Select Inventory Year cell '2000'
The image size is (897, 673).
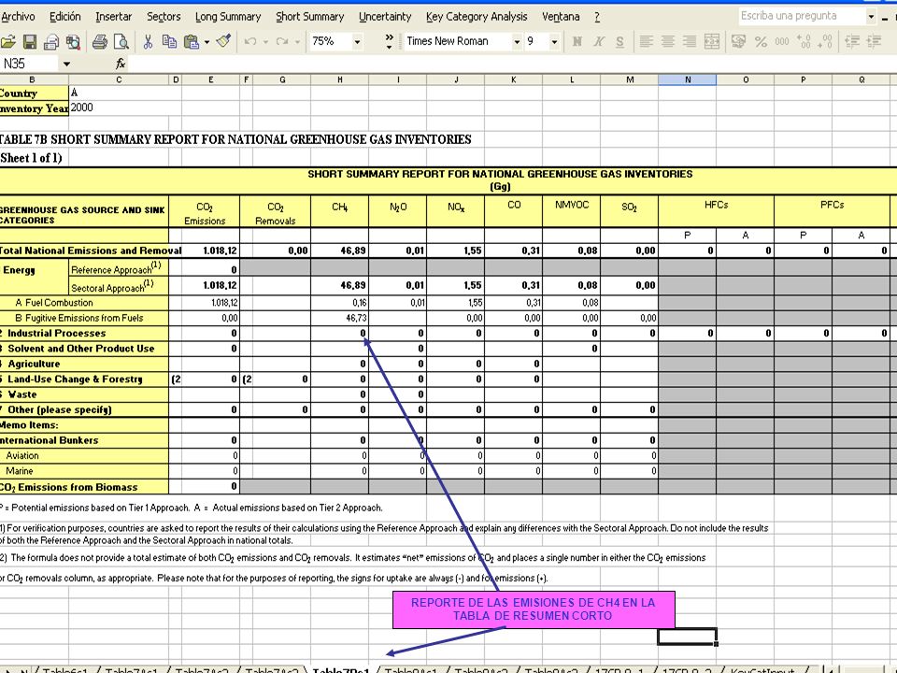(x=119, y=107)
